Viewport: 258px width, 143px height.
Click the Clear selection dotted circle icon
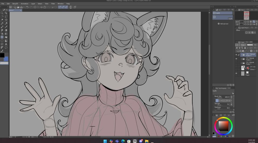35,7
